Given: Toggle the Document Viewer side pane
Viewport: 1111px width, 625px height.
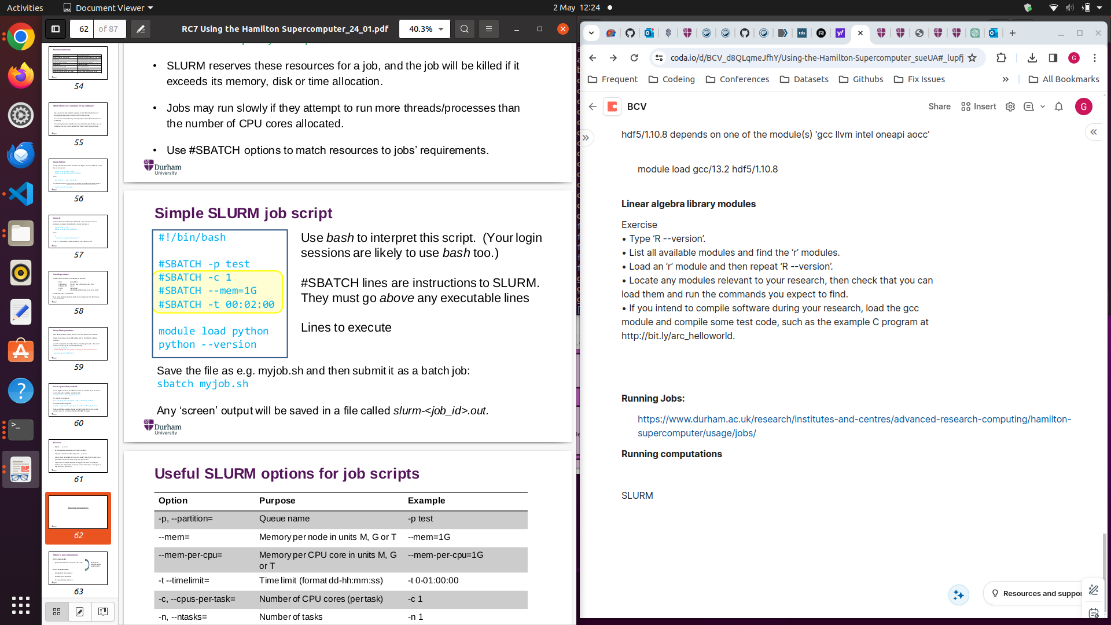Looking at the screenshot, I should [x=55, y=28].
